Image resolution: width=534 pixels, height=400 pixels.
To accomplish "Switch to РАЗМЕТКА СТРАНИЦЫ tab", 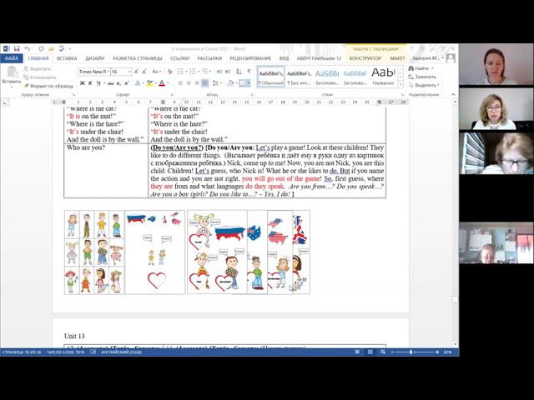I will (x=137, y=58).
